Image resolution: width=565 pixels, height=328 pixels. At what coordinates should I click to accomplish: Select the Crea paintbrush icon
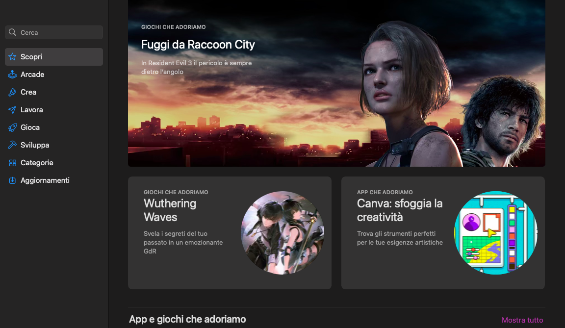coord(12,92)
